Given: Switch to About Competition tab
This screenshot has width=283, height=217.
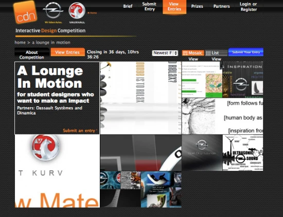Looking at the screenshot, I should click(32, 55).
